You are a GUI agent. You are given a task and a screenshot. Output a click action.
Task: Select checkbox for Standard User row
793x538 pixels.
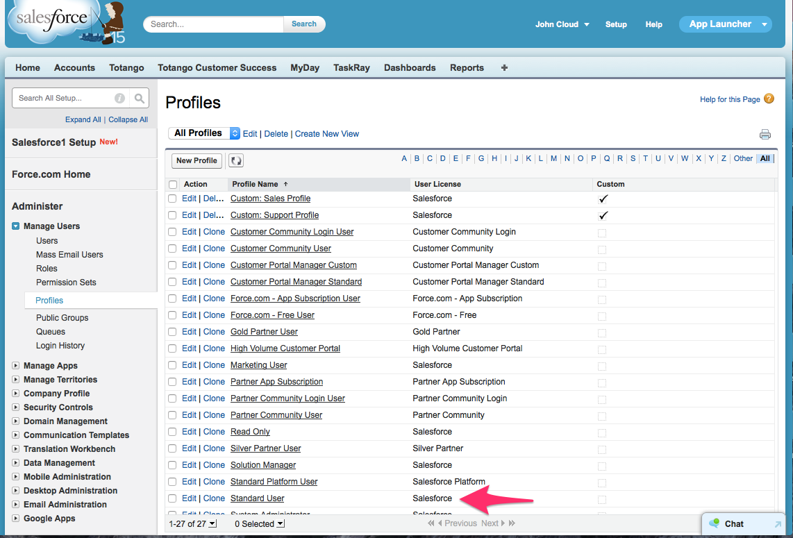coord(172,499)
